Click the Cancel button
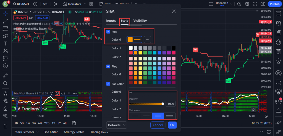 pos(158,125)
